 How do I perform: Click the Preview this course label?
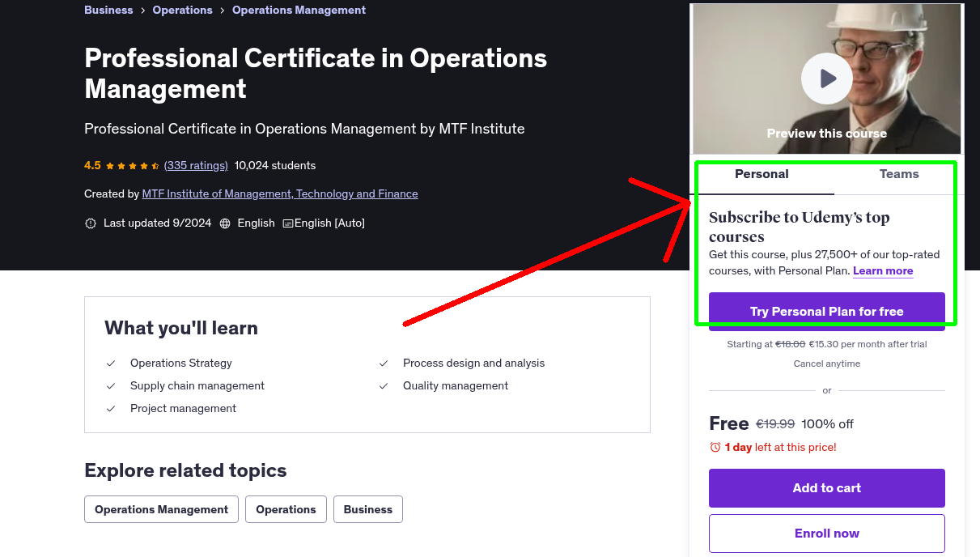point(827,134)
